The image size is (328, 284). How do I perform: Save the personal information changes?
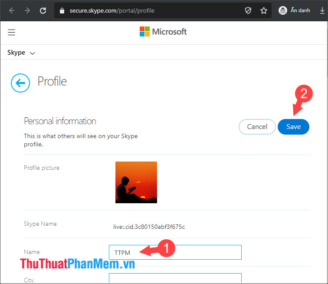click(x=293, y=127)
